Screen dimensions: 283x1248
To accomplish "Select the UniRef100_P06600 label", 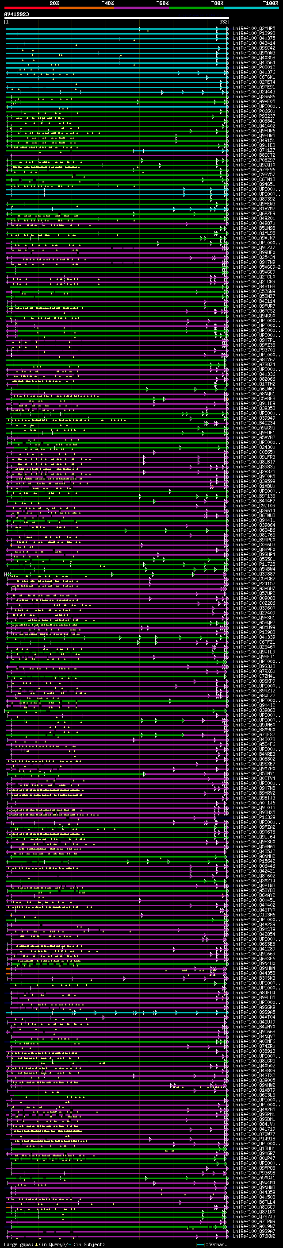I will click(x=254, y=112).
